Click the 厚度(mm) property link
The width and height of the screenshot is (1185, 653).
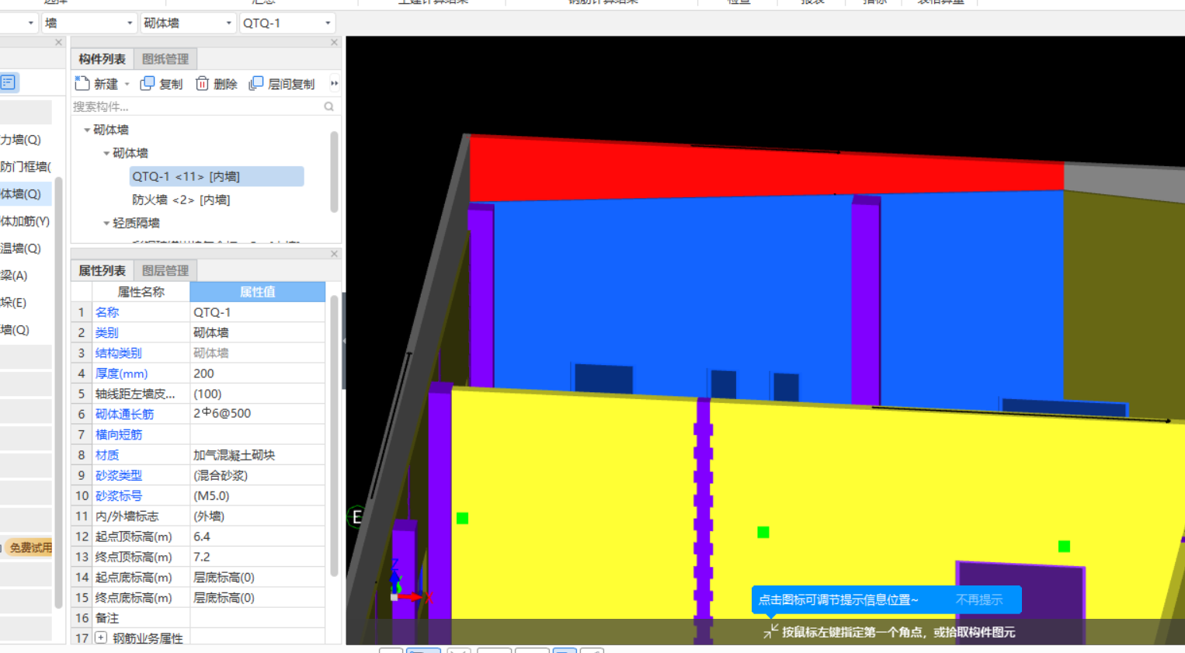121,373
